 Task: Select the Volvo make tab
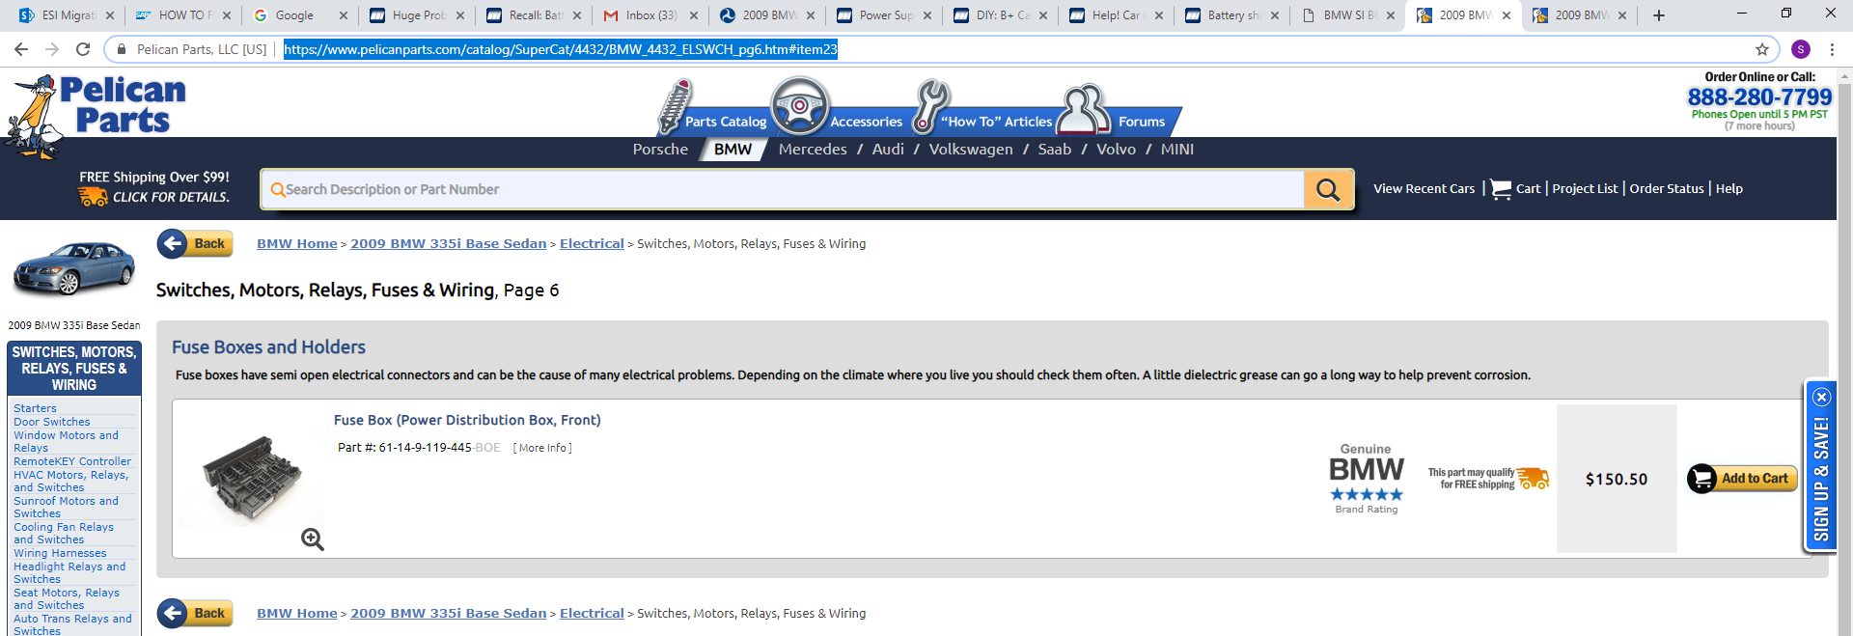pos(1116,150)
